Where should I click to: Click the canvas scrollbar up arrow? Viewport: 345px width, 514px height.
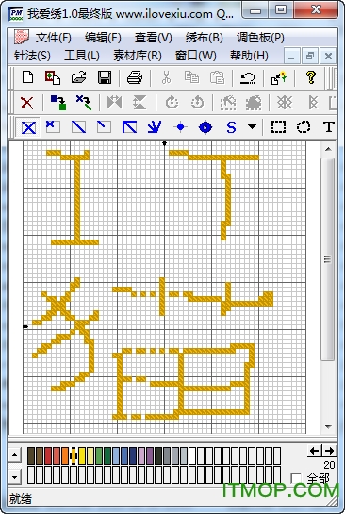(328, 149)
